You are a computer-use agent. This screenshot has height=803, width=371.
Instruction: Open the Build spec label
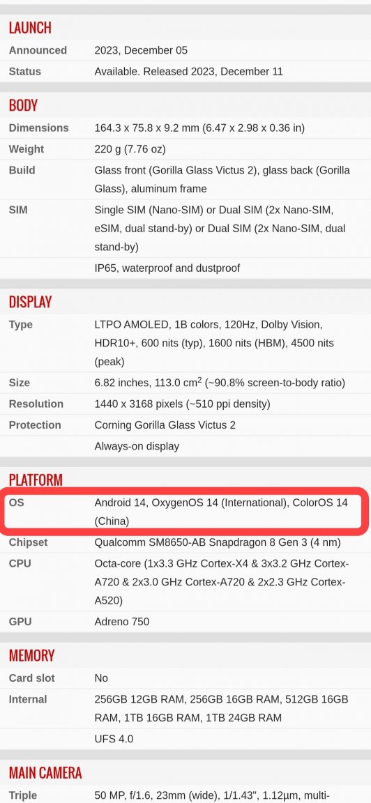point(22,170)
